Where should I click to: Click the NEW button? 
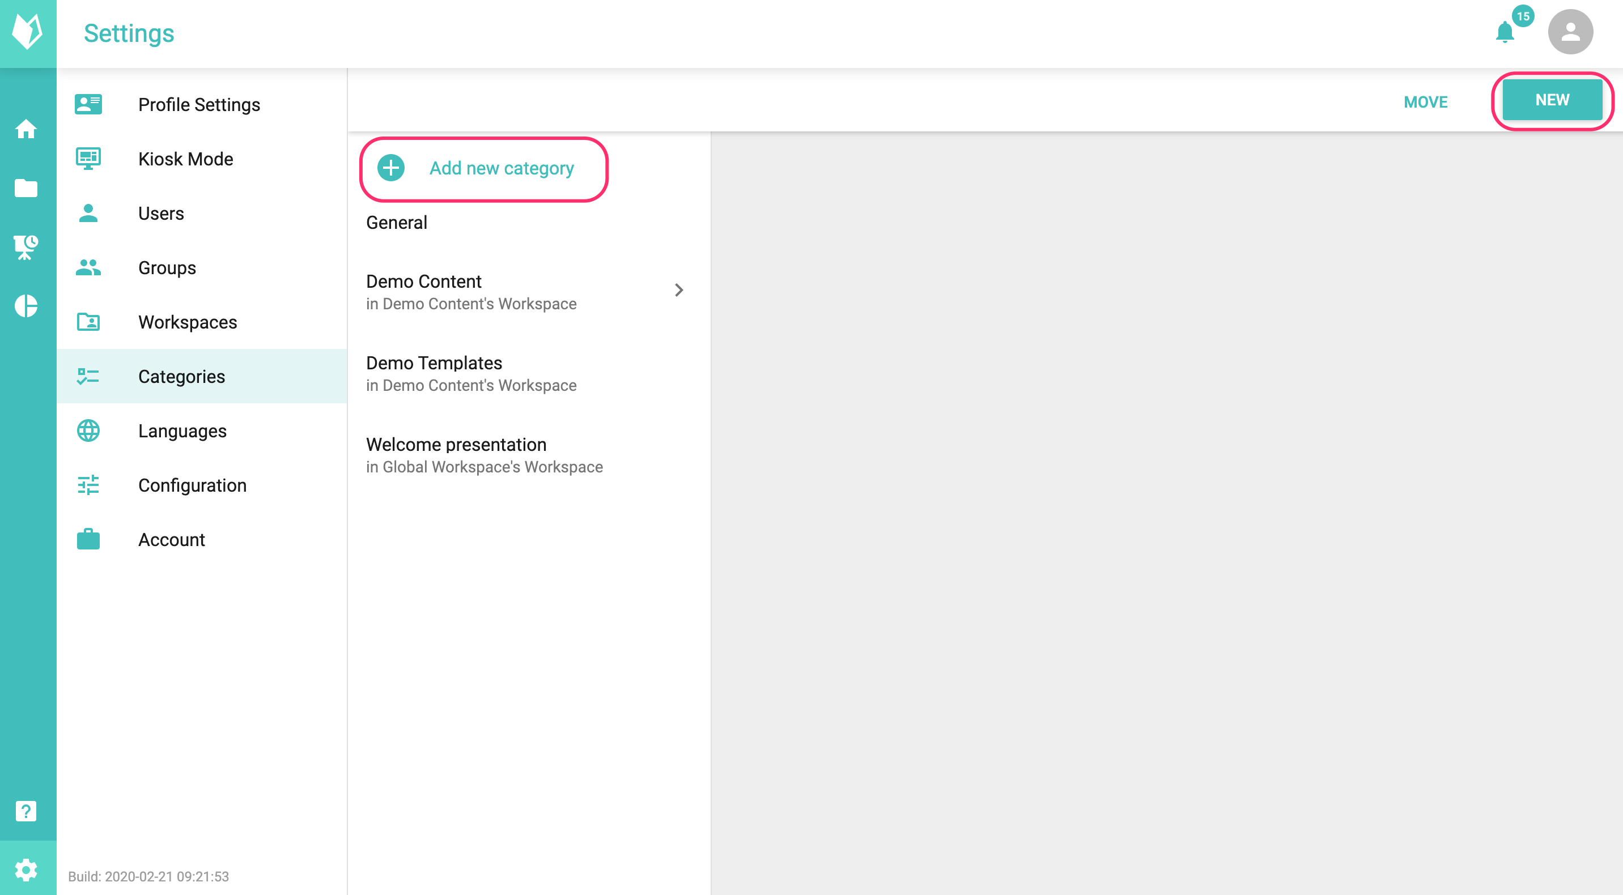[x=1552, y=100]
